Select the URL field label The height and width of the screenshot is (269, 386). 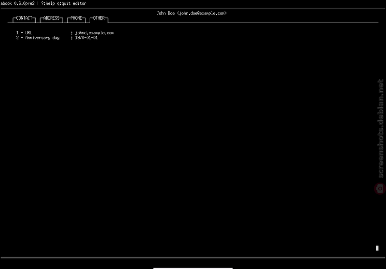(28, 33)
